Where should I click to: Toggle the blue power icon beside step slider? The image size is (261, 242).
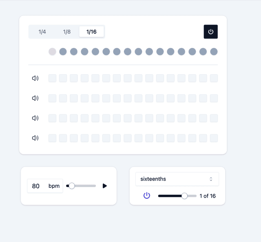click(x=147, y=196)
